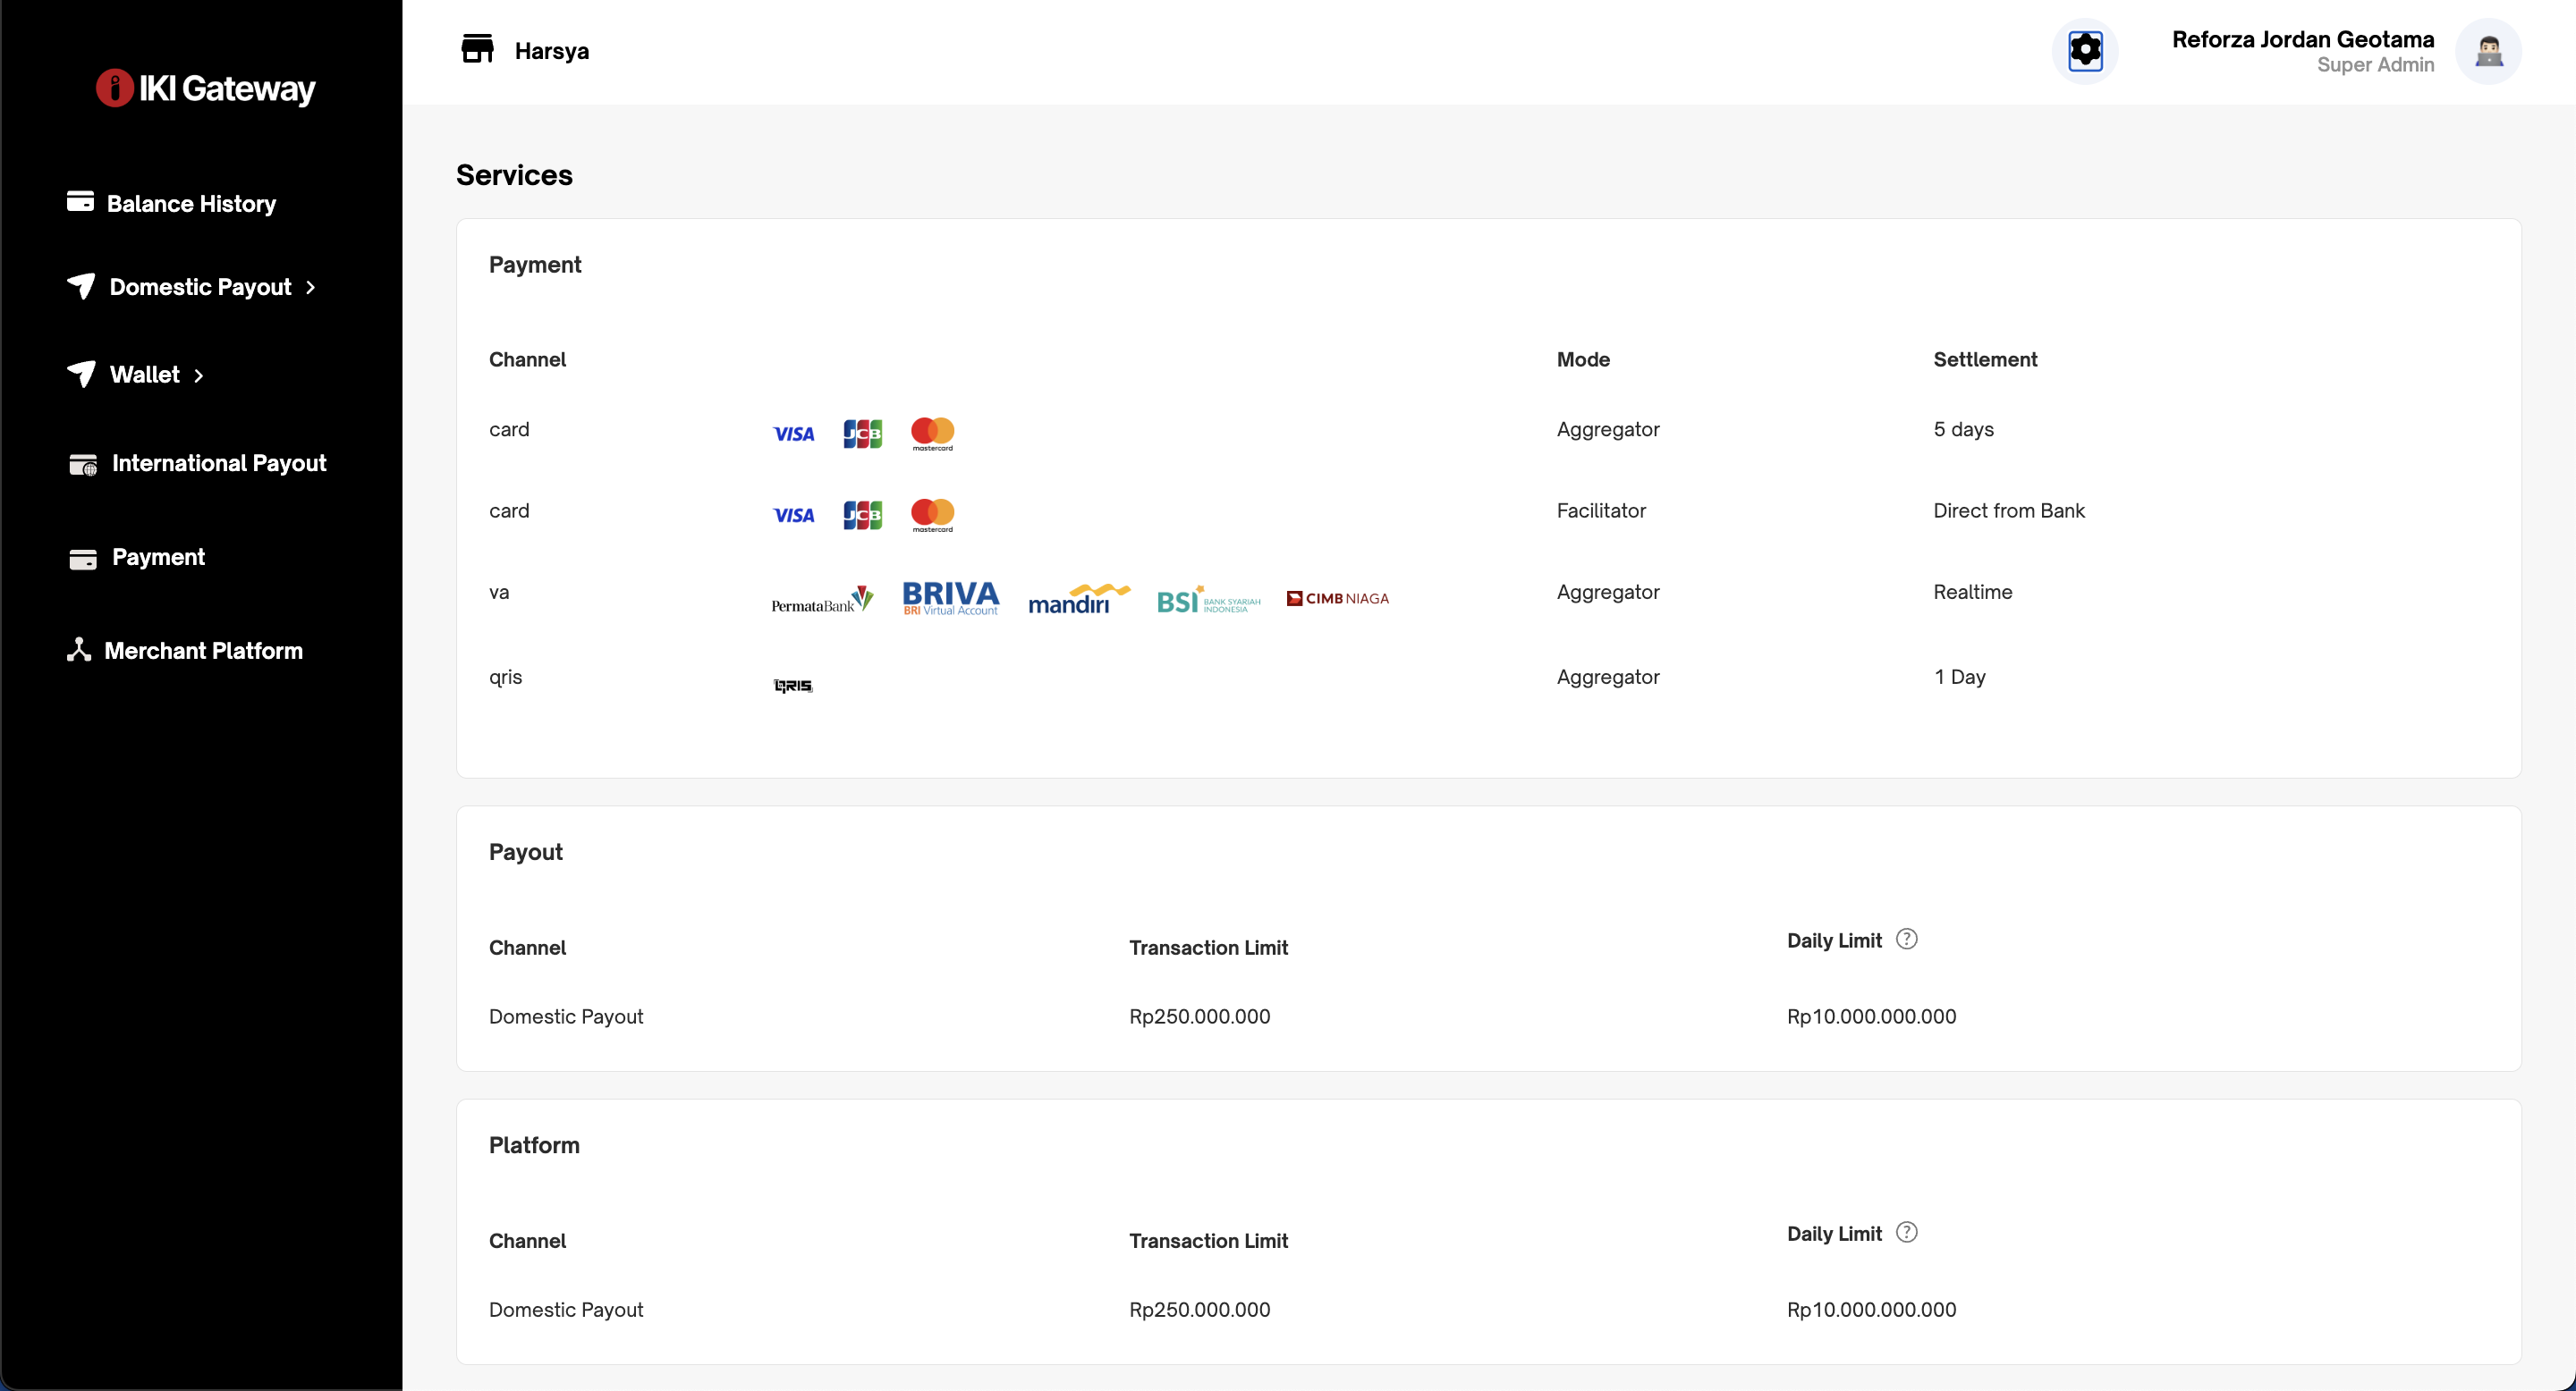Click the Mandiri bank logo
The image size is (2576, 1391).
click(1078, 599)
